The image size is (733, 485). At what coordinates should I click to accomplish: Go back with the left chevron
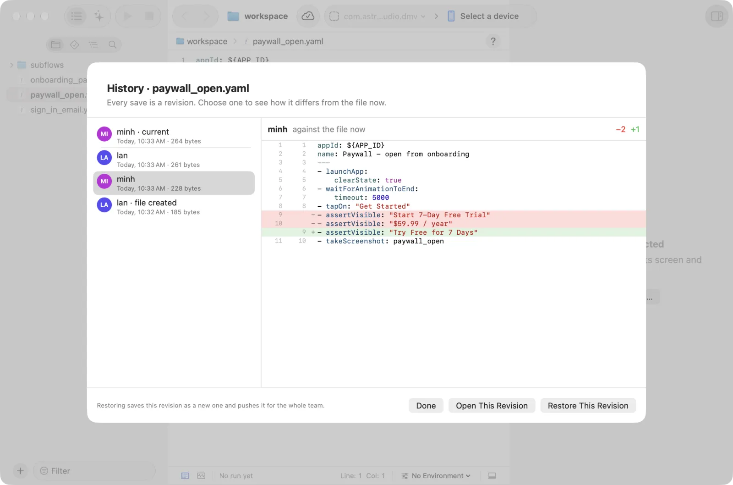[185, 17]
